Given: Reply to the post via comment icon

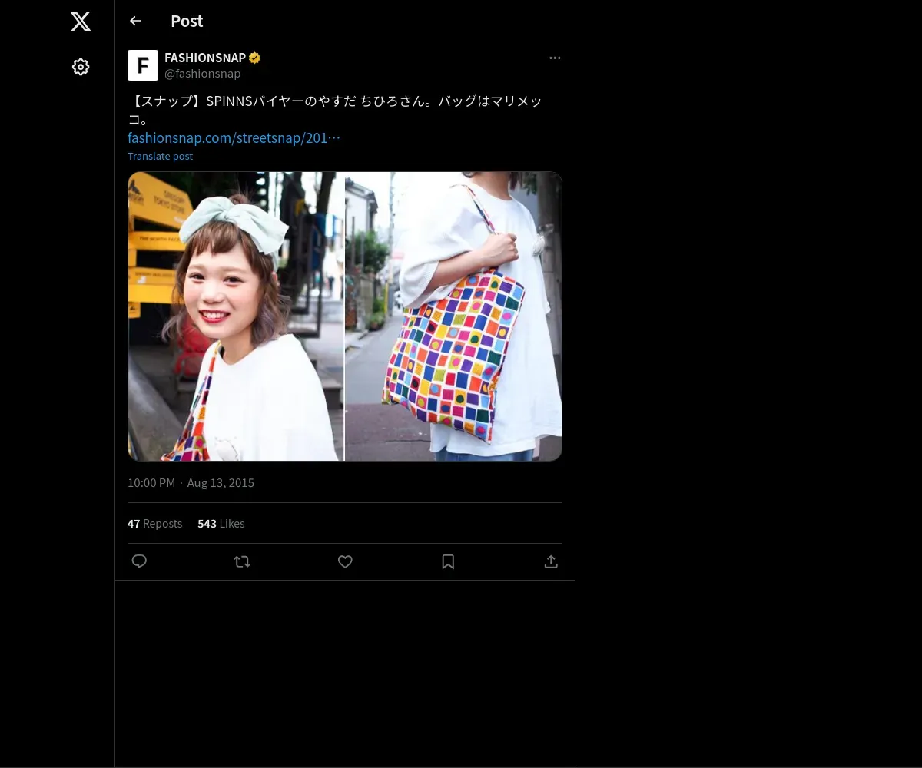Looking at the screenshot, I should 139,561.
